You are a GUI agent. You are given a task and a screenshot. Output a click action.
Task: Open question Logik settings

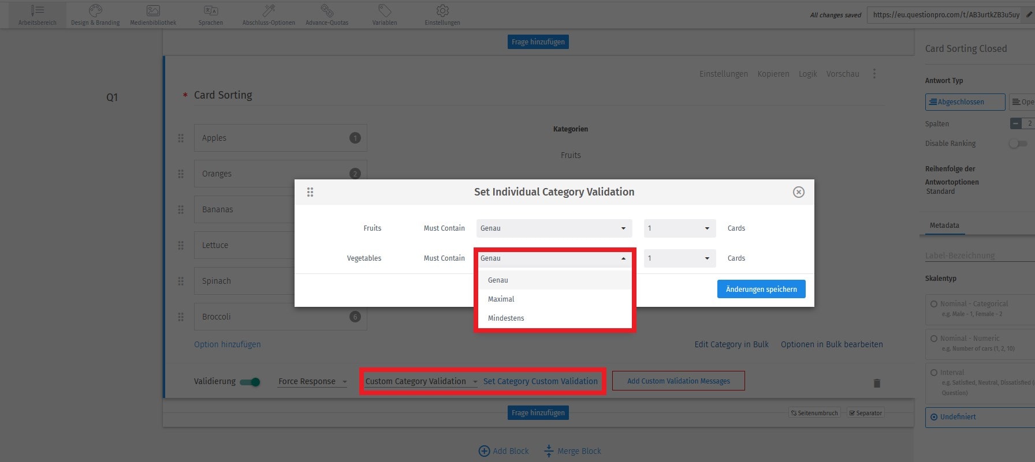point(807,74)
